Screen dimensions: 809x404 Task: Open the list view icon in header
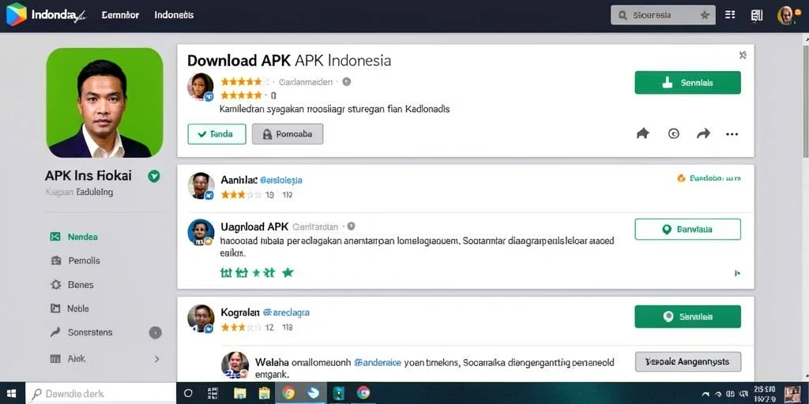[x=730, y=14]
